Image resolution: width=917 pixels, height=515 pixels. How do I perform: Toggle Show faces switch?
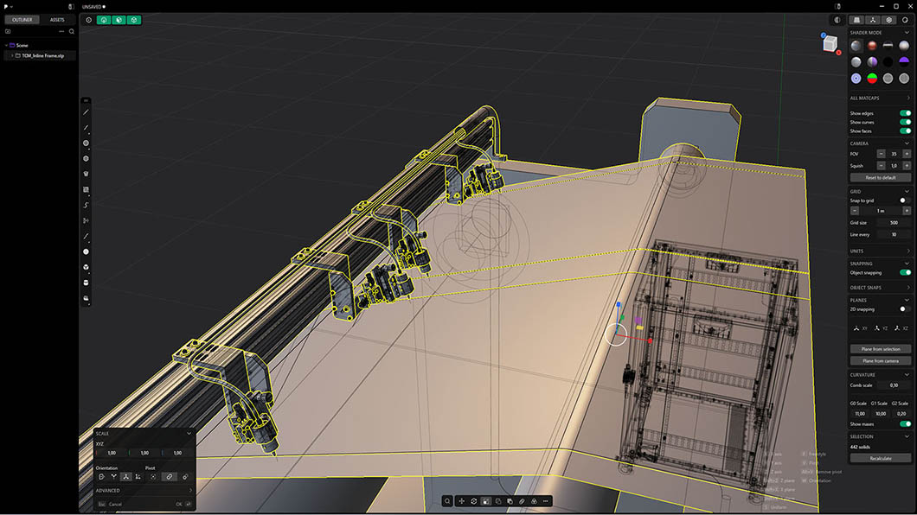(x=905, y=130)
